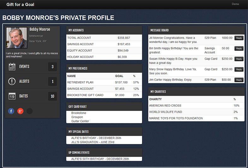Reply to Mary Snow's message
The width and height of the screenshot is (248, 168).
[x=239, y=70]
